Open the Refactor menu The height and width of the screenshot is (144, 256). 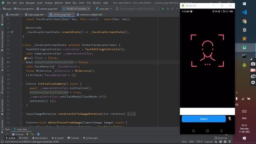click(x=59, y=3)
